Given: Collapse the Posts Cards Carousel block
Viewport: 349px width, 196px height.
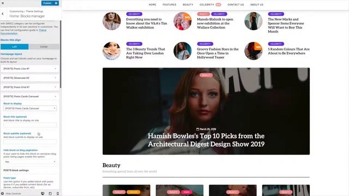Looking at the screenshot, I should 30,96.
